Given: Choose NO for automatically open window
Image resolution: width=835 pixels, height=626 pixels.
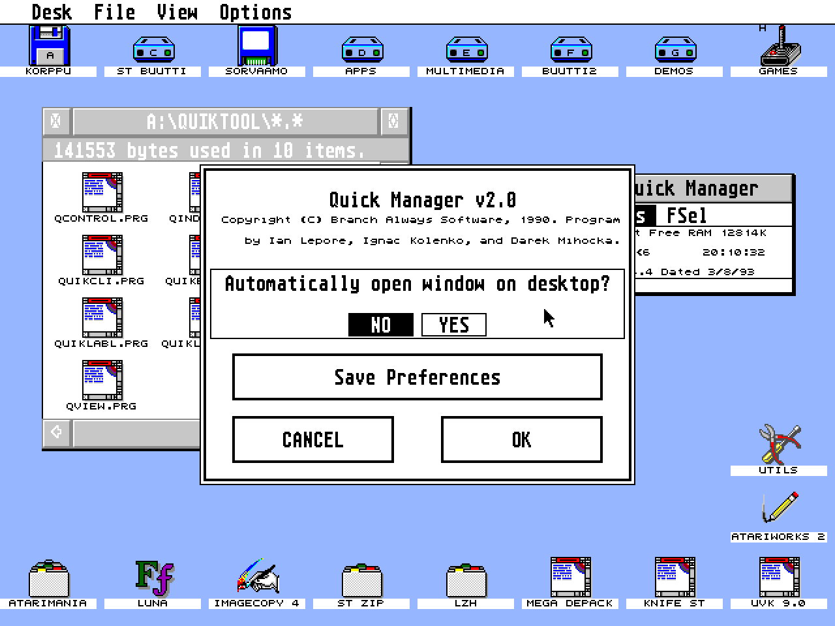Looking at the screenshot, I should [381, 325].
